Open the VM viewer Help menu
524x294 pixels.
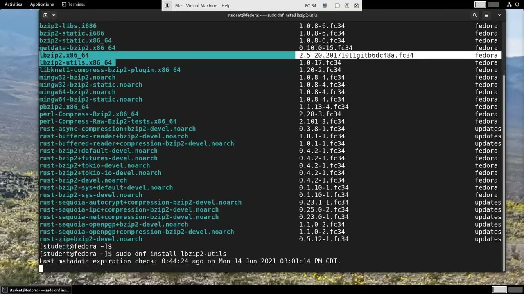[226, 6]
